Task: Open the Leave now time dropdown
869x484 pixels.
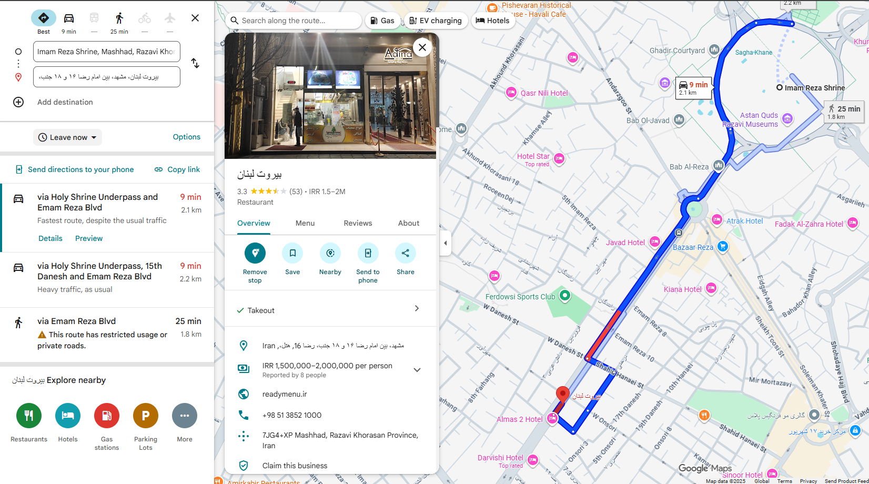Action: pyautogui.click(x=68, y=137)
